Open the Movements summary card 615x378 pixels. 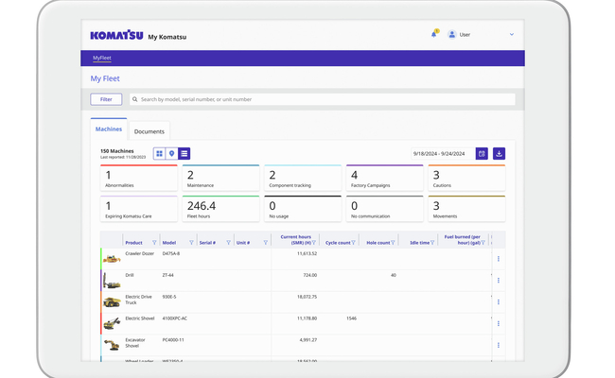tap(466, 209)
